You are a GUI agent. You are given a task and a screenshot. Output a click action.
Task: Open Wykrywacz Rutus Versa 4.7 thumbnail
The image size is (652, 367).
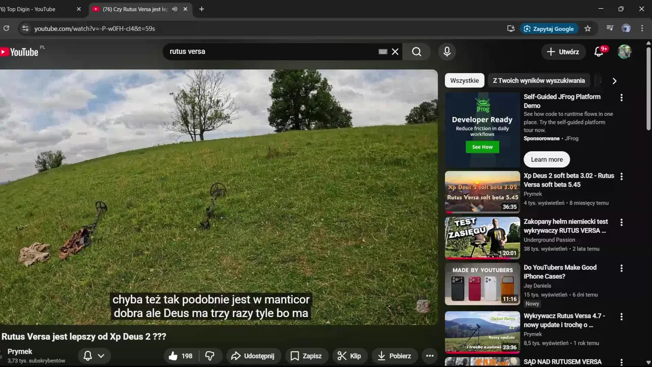[x=482, y=332]
